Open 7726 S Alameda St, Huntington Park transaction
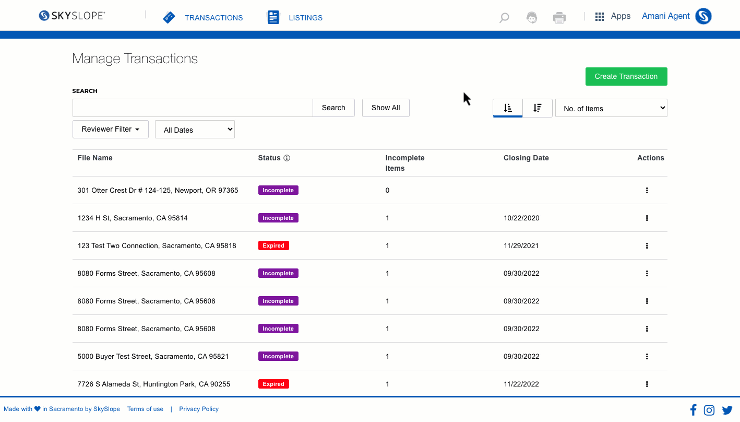The width and height of the screenshot is (740, 422). [x=154, y=384]
